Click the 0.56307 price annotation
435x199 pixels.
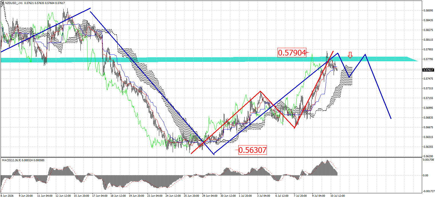pos(252,150)
